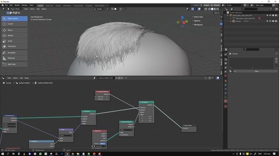Image resolution: width=279 pixels, height=156 pixels.
Task: Toggle viewport overlays button
Action: 199,9
